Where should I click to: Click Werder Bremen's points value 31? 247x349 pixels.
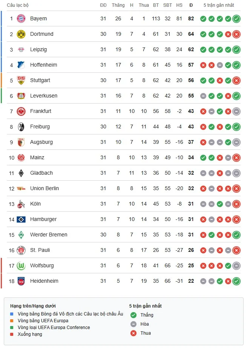tap(191, 235)
